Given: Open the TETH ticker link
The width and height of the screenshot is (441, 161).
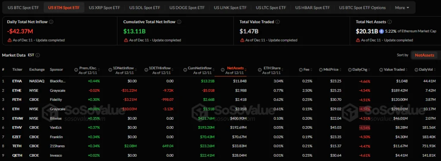Looking at the screenshot, I should pos(17,146).
